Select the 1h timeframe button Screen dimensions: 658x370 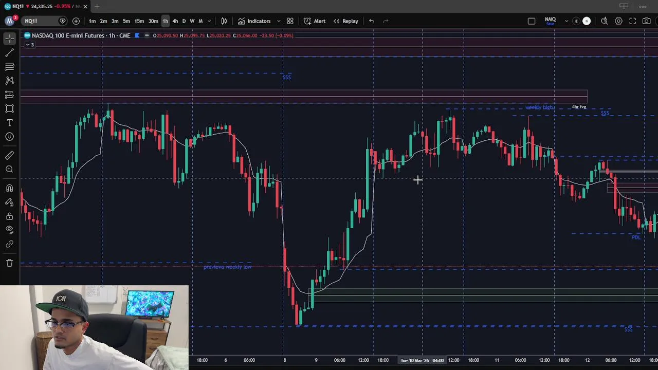pos(165,21)
